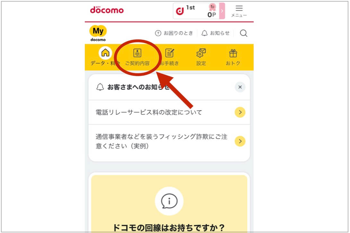Click the 電話リレーサービス料の改定について text
Image resolution: width=350 pixels, height=233 pixels.
pos(149,112)
